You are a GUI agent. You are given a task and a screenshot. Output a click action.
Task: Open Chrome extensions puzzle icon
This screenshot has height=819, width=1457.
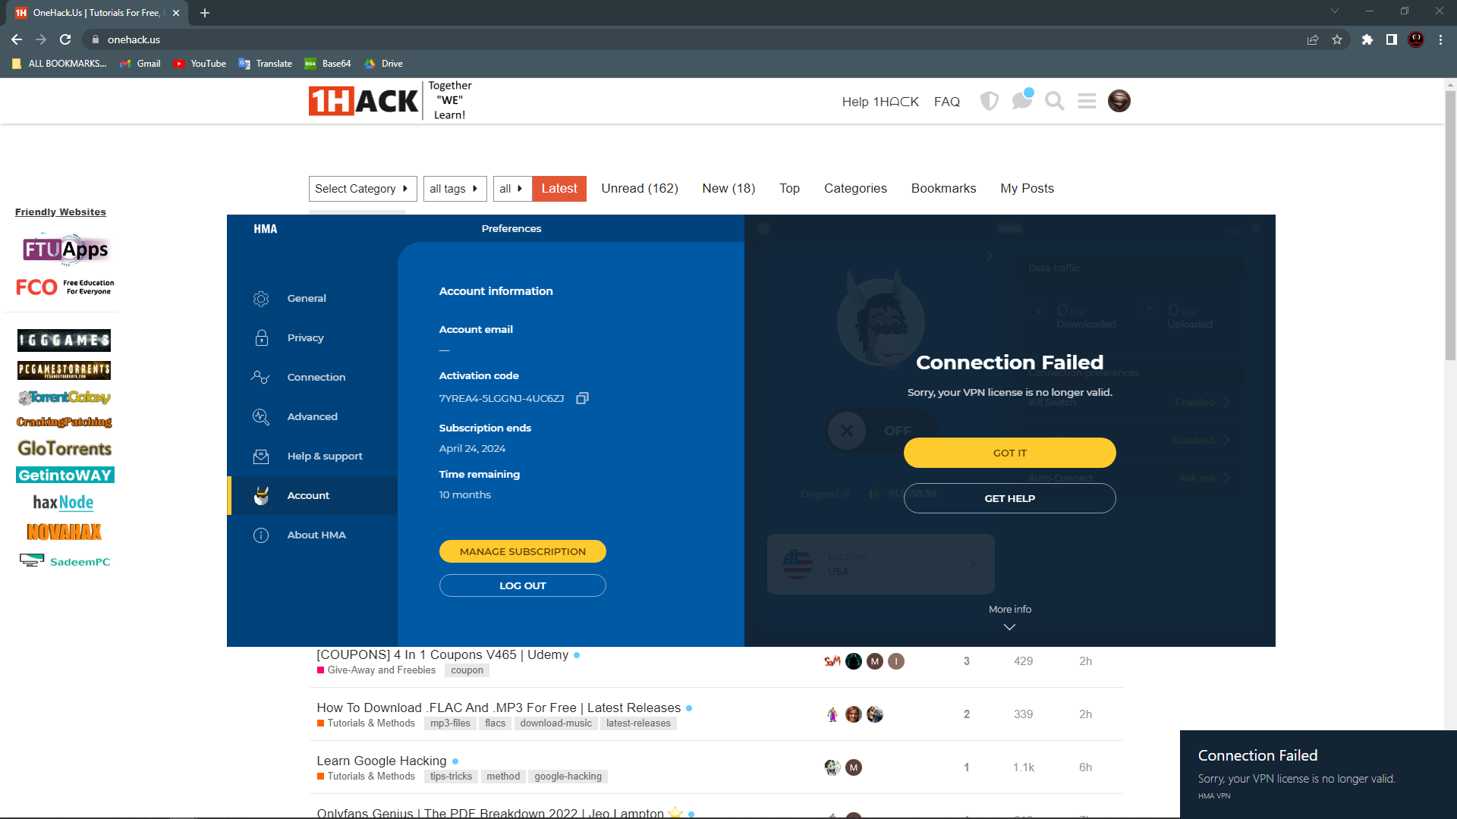coord(1367,39)
